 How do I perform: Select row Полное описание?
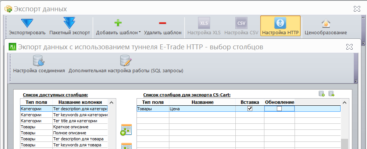64,133
